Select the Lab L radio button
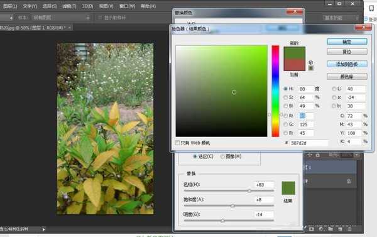377x237 pixels. [334, 89]
